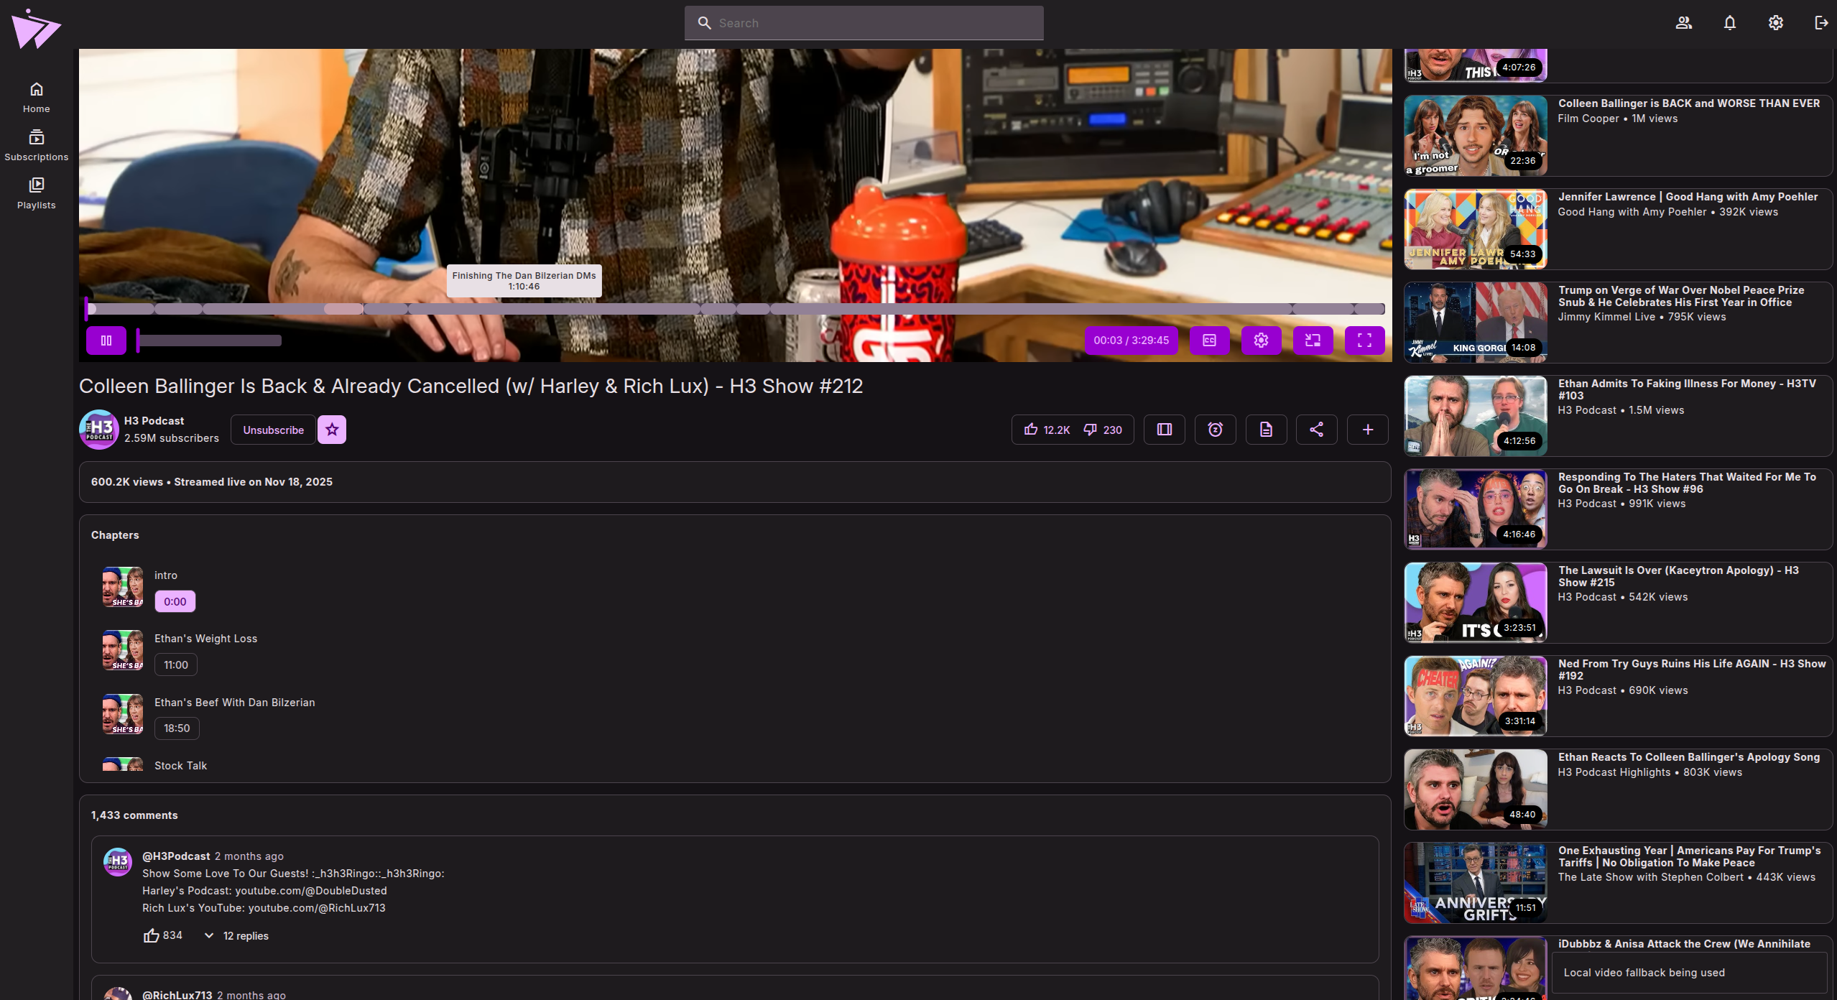
Task: Toggle theater mode icon
Action: click(x=1164, y=430)
